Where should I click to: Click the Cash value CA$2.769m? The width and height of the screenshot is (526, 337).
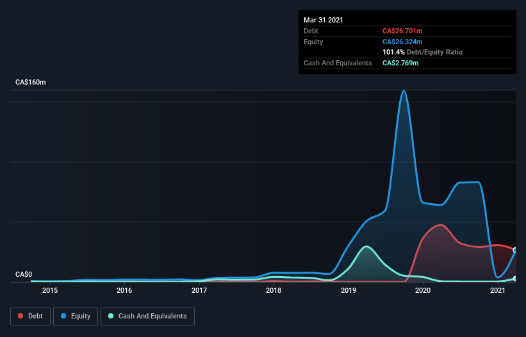click(x=400, y=63)
